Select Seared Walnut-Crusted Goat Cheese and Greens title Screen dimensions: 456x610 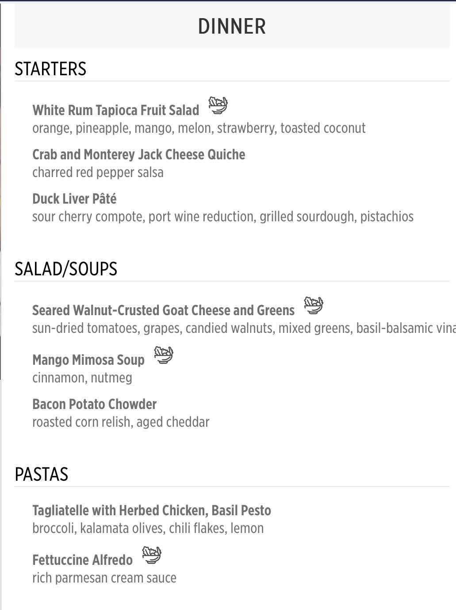pyautogui.click(x=164, y=310)
